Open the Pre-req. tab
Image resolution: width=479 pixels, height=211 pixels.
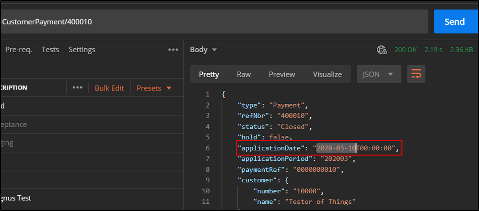[x=18, y=50]
